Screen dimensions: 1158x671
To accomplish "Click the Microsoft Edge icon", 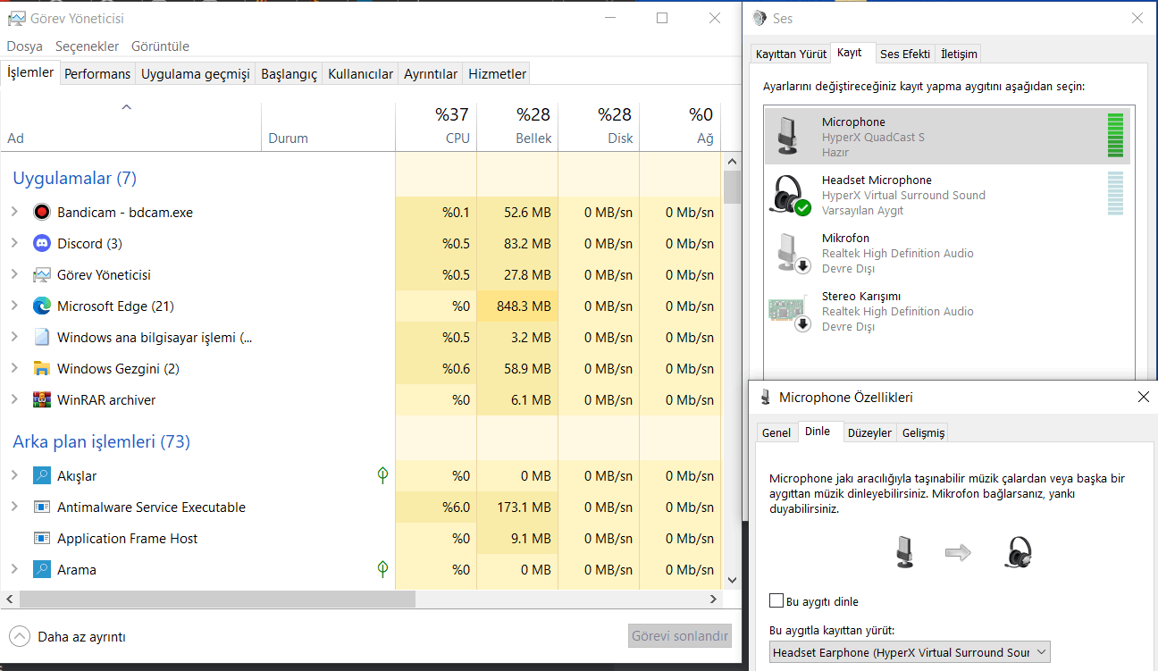I will pyautogui.click(x=41, y=306).
